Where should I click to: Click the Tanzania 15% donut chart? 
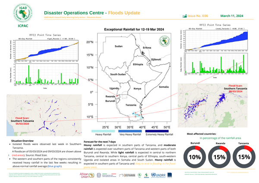point(244,157)
